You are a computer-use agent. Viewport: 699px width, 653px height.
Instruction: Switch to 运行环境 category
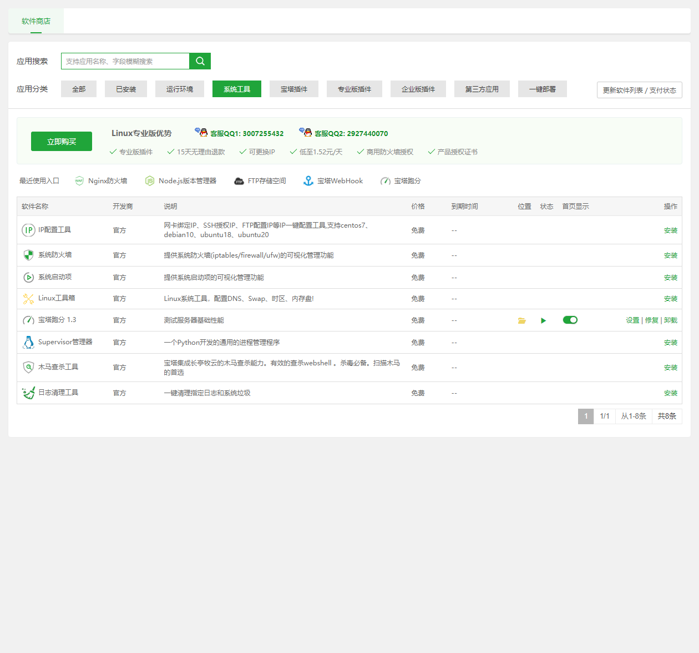[180, 89]
